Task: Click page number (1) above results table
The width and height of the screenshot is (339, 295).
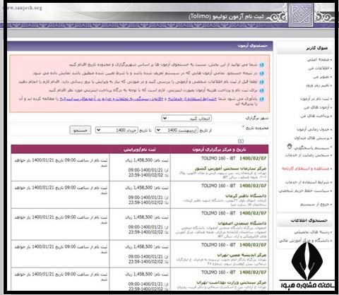Action: coord(241,141)
